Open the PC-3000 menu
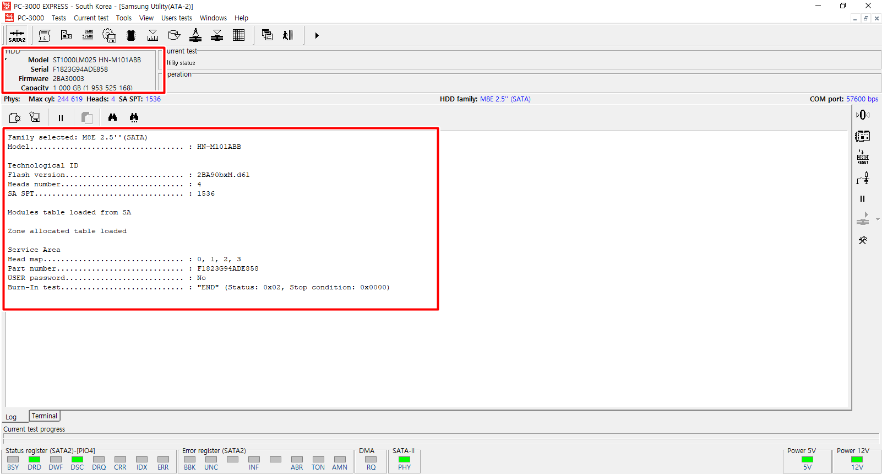Viewport: 882px width, 474px height. 31,18
